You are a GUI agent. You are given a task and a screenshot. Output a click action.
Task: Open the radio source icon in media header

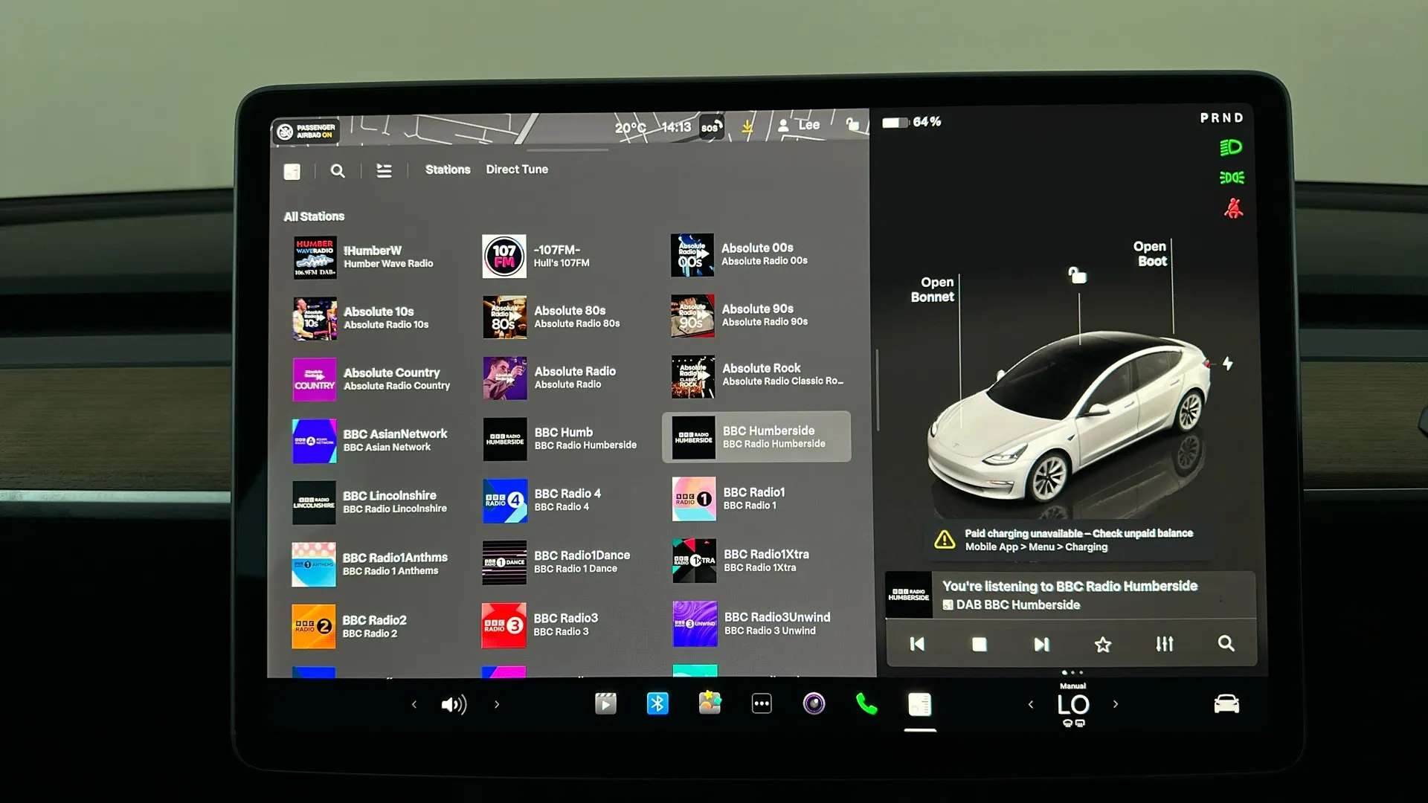[292, 172]
